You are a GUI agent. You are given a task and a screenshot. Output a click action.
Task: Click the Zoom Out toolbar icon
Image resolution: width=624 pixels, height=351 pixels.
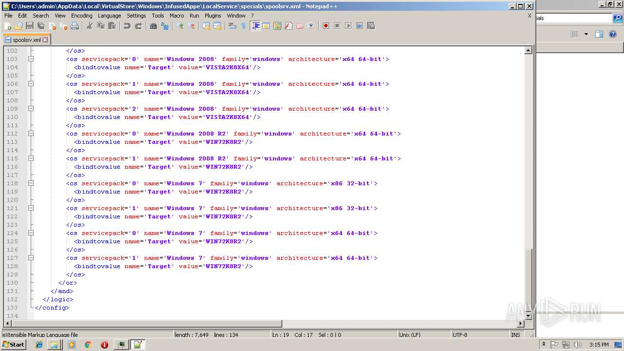click(191, 26)
